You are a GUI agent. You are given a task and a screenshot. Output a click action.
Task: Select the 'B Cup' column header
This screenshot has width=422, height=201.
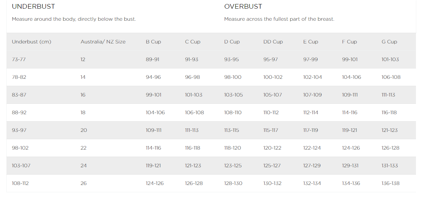(x=153, y=42)
